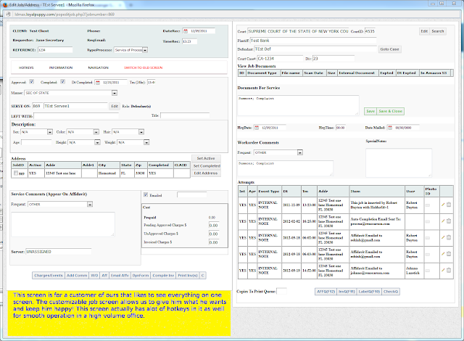
Task: Click the Compile Inv button
Action: pyautogui.click(x=163, y=275)
